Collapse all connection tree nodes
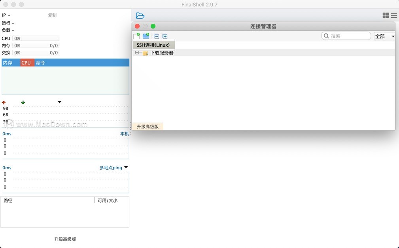This screenshot has height=248, width=399. tap(157, 36)
